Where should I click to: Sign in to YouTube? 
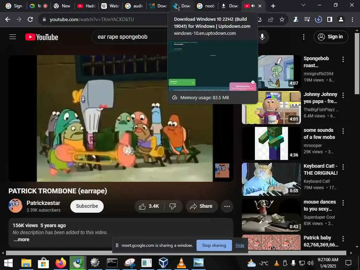tap(331, 37)
